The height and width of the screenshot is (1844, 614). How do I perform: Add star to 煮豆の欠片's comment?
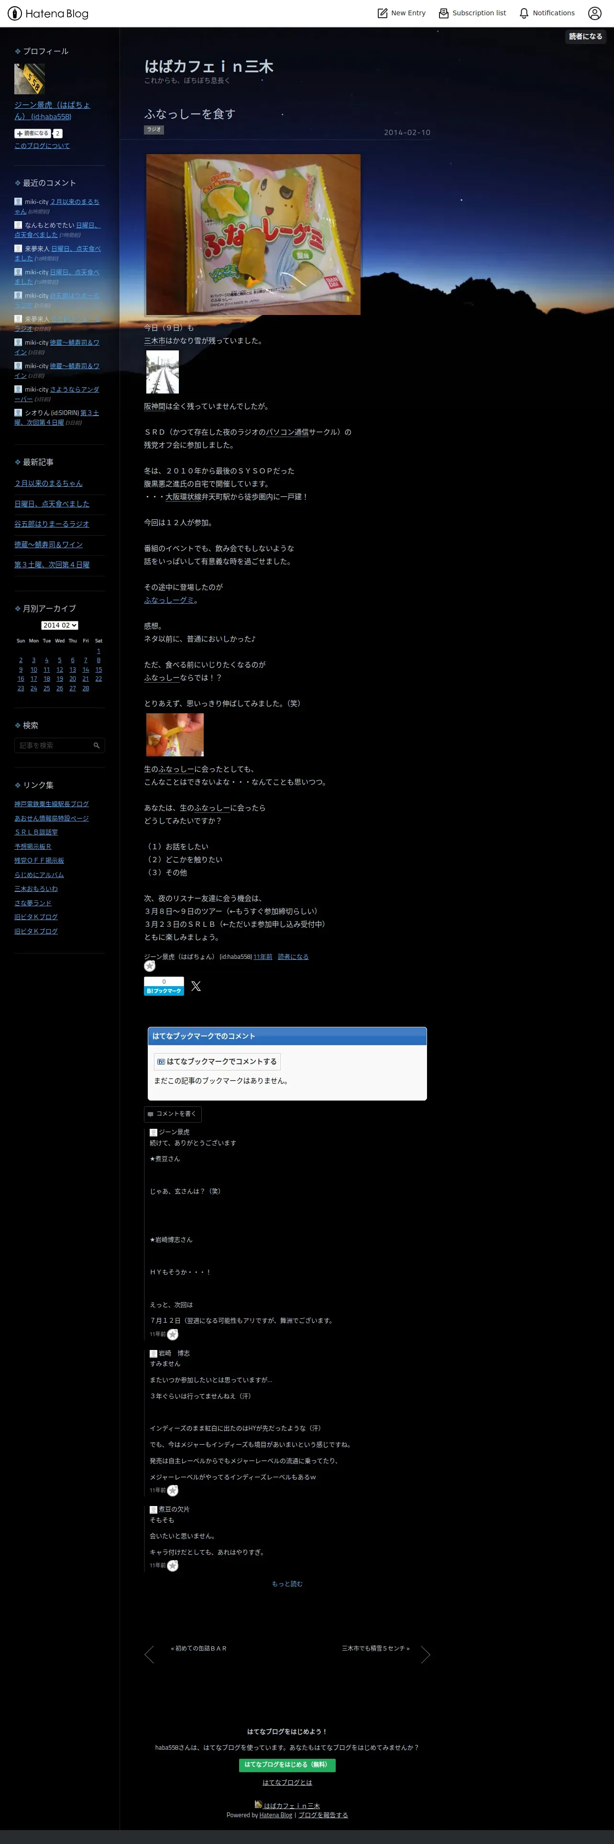point(172,1565)
